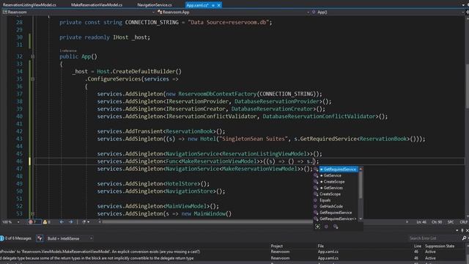Click the horizontal scrollbar right arrow

[407, 222]
